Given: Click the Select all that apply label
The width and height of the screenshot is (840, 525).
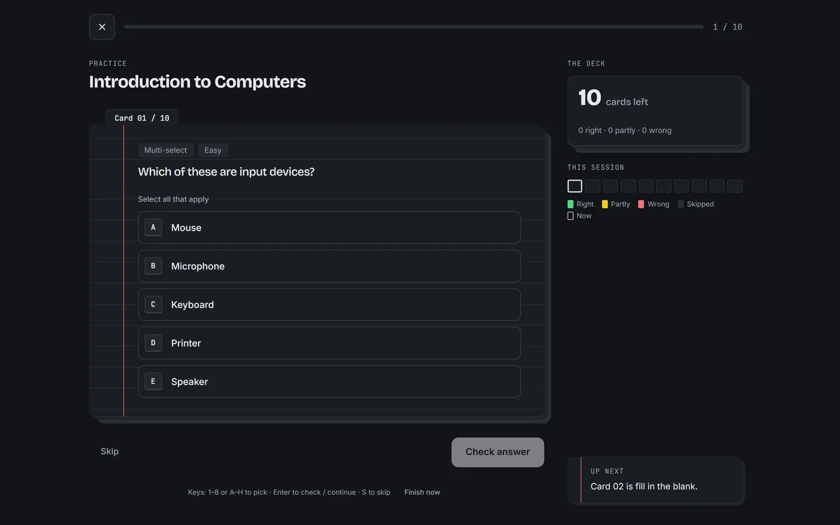Looking at the screenshot, I should 173,199.
